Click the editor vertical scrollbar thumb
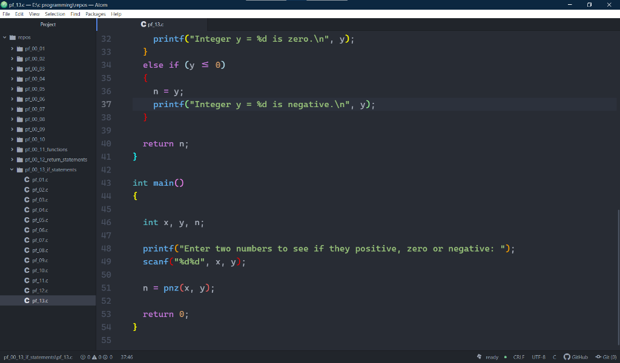This screenshot has height=363, width=620. tap(618, 278)
